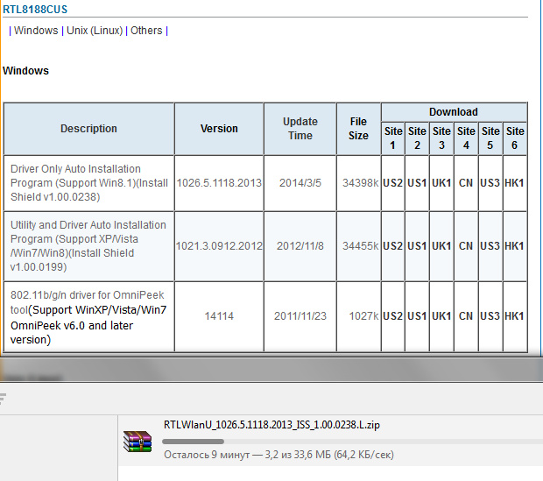This screenshot has height=481, width=543.
Task: Click the 802.11b/g/n OmniPeek driver description
Action: 88,317
